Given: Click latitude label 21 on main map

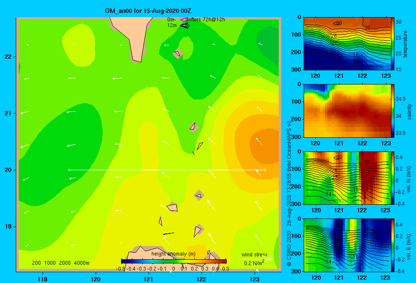Looking at the screenshot, I should coord(8,113).
